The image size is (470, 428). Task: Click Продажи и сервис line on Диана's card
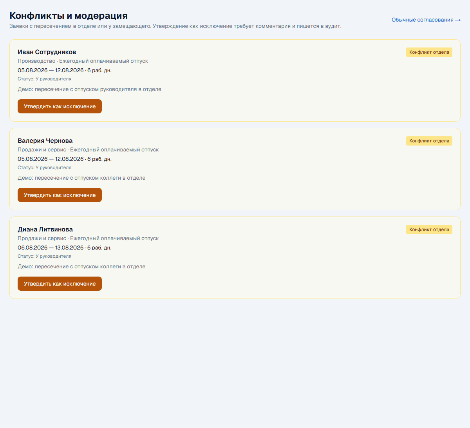coord(88,239)
